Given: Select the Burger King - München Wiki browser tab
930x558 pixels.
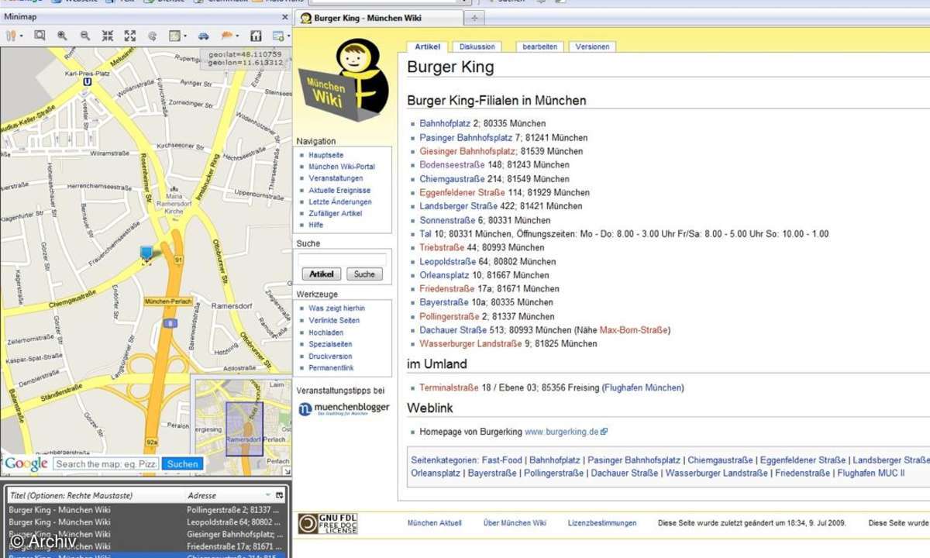Looking at the screenshot, I should click(x=379, y=18).
